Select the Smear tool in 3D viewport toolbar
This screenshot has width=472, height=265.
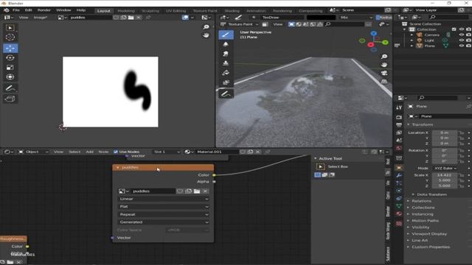226,54
